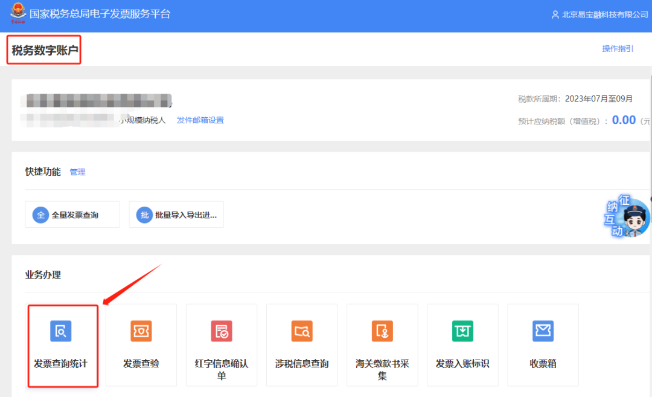Viewport: 652px width, 397px height.
Task: Open the 海关缴款书采集 icon
Action: click(382, 331)
